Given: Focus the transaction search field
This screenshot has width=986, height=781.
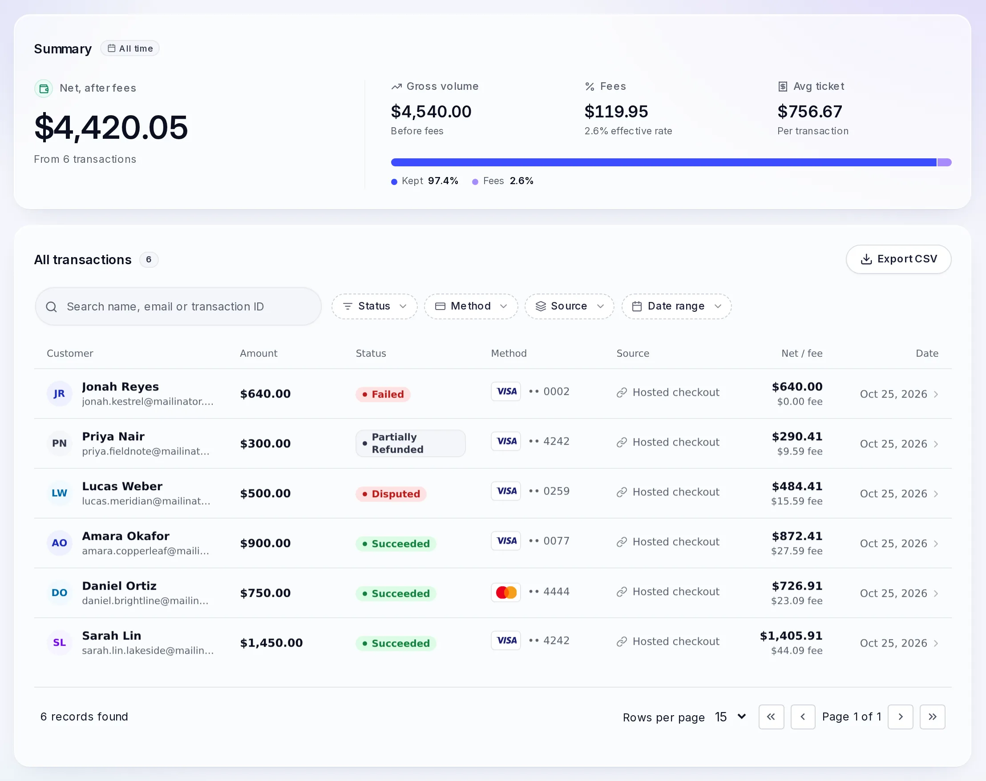Looking at the screenshot, I should tap(178, 306).
